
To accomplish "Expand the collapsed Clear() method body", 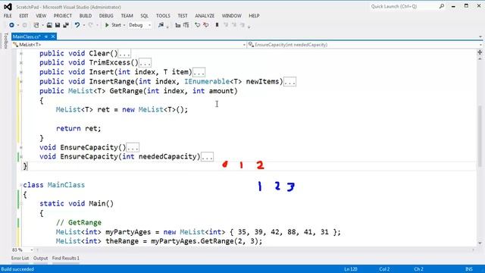I will click(x=124, y=54).
